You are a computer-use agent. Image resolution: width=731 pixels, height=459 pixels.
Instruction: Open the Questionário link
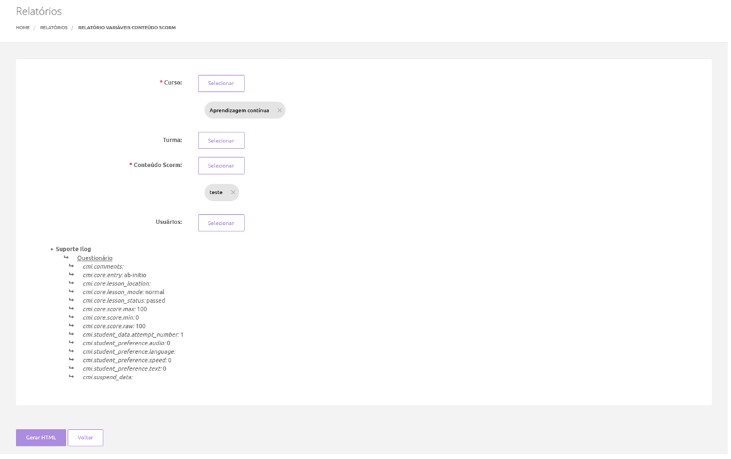tap(95, 258)
